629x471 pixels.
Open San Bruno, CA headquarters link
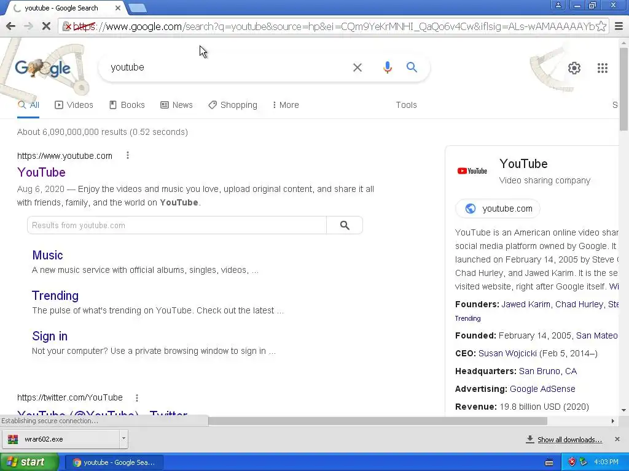(548, 371)
